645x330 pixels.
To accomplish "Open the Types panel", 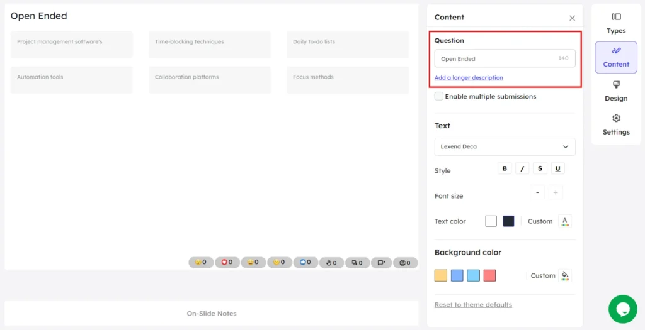I will [x=616, y=23].
